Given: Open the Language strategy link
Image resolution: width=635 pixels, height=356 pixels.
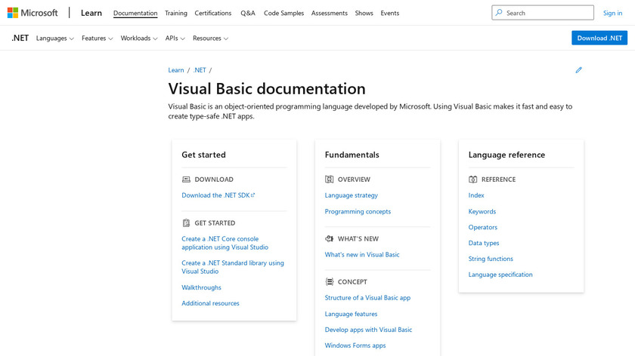Looking at the screenshot, I should (351, 195).
